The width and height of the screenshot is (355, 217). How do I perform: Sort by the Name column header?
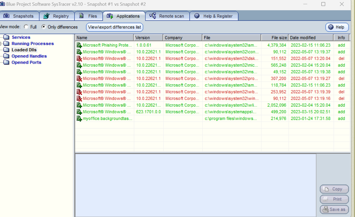point(104,38)
